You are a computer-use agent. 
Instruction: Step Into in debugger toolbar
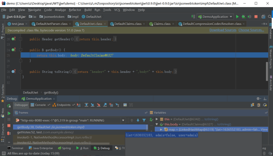click(x=93, y=105)
